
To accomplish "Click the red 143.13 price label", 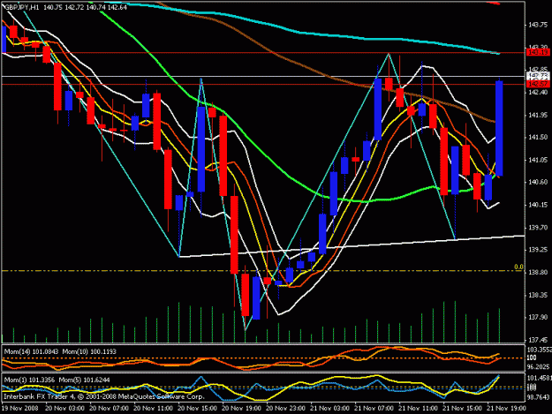I will [x=538, y=52].
